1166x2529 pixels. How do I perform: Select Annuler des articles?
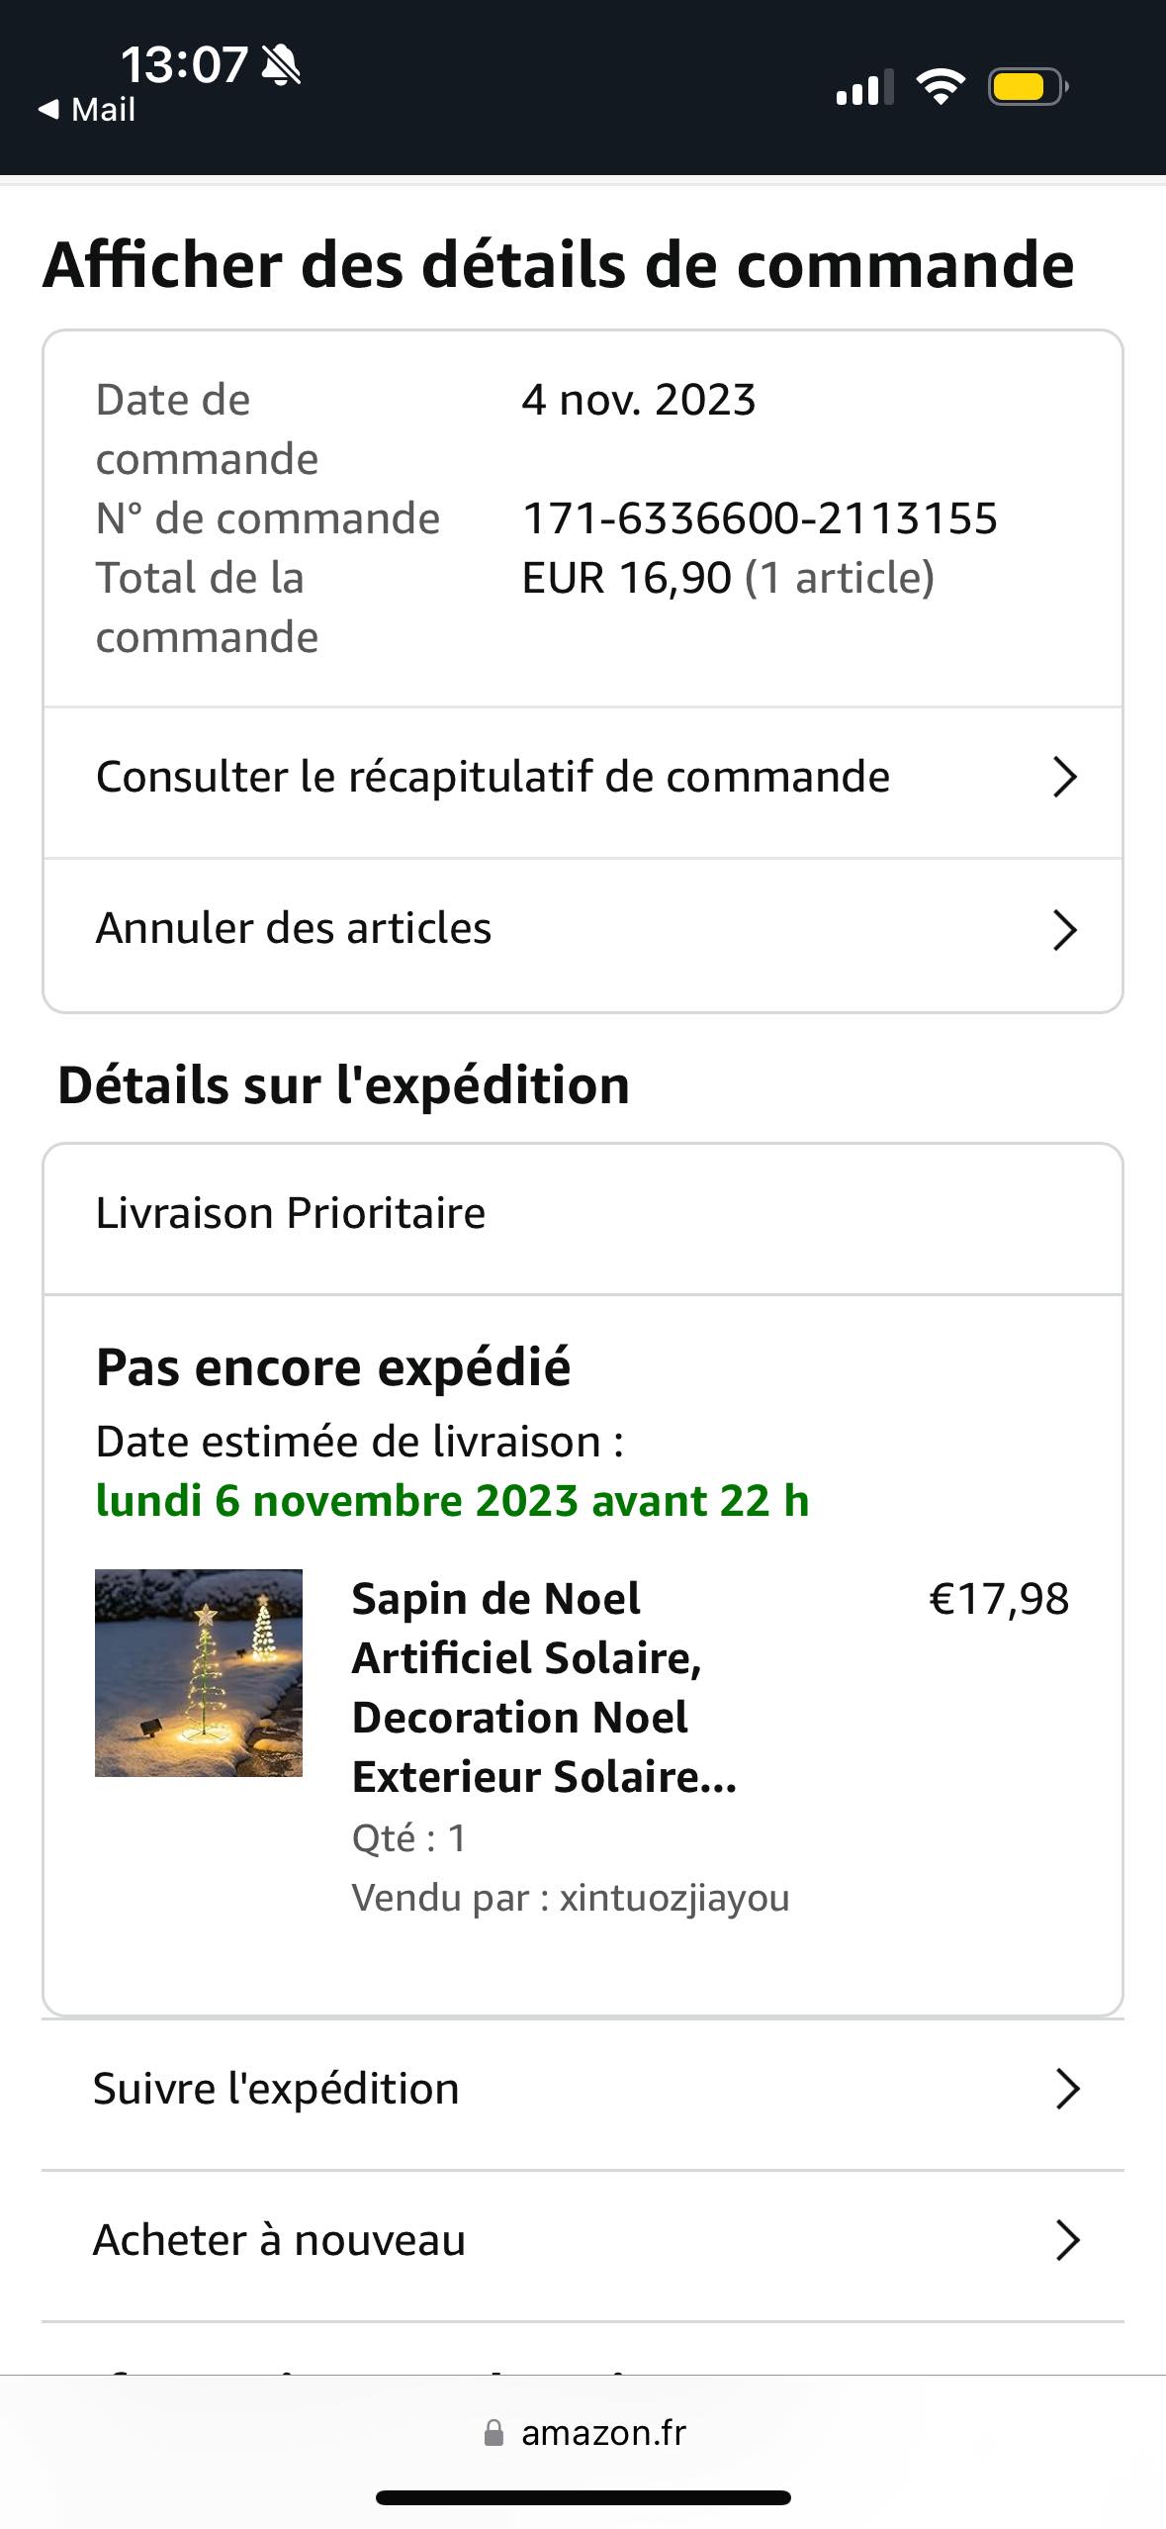[x=294, y=929]
